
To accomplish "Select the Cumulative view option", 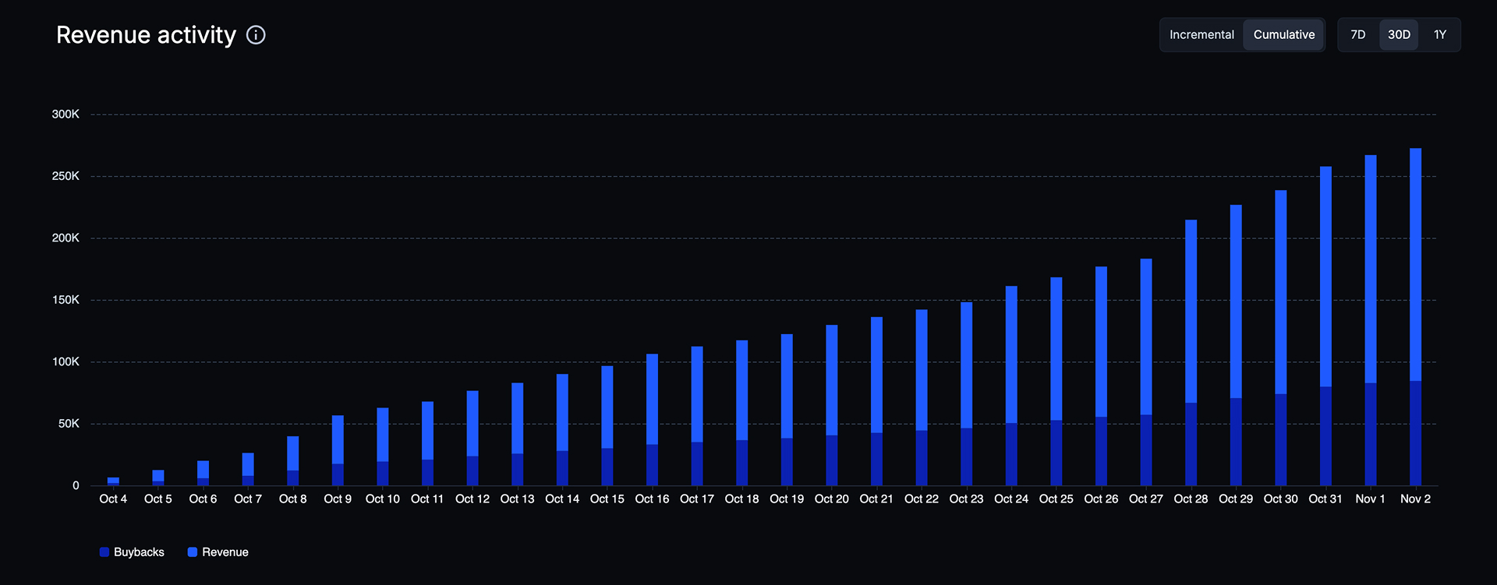I will pos(1283,35).
